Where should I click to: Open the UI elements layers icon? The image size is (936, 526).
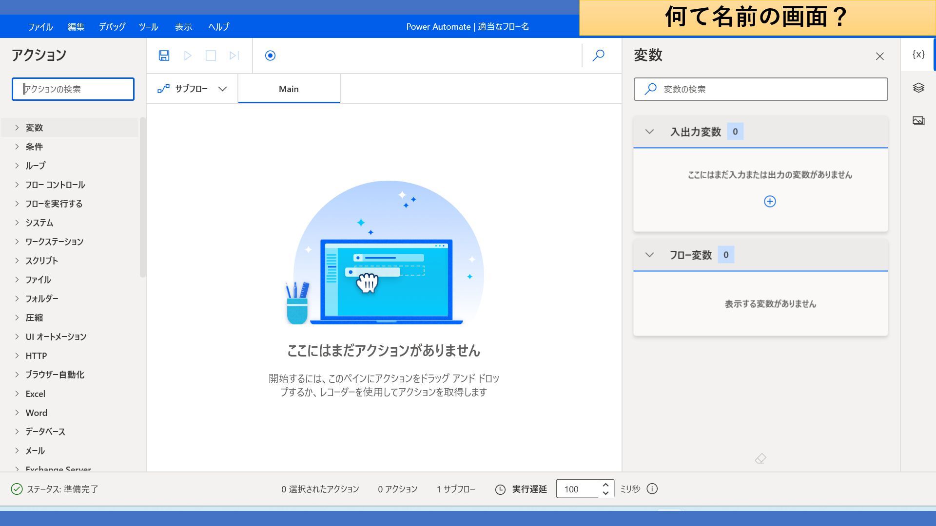pyautogui.click(x=918, y=88)
